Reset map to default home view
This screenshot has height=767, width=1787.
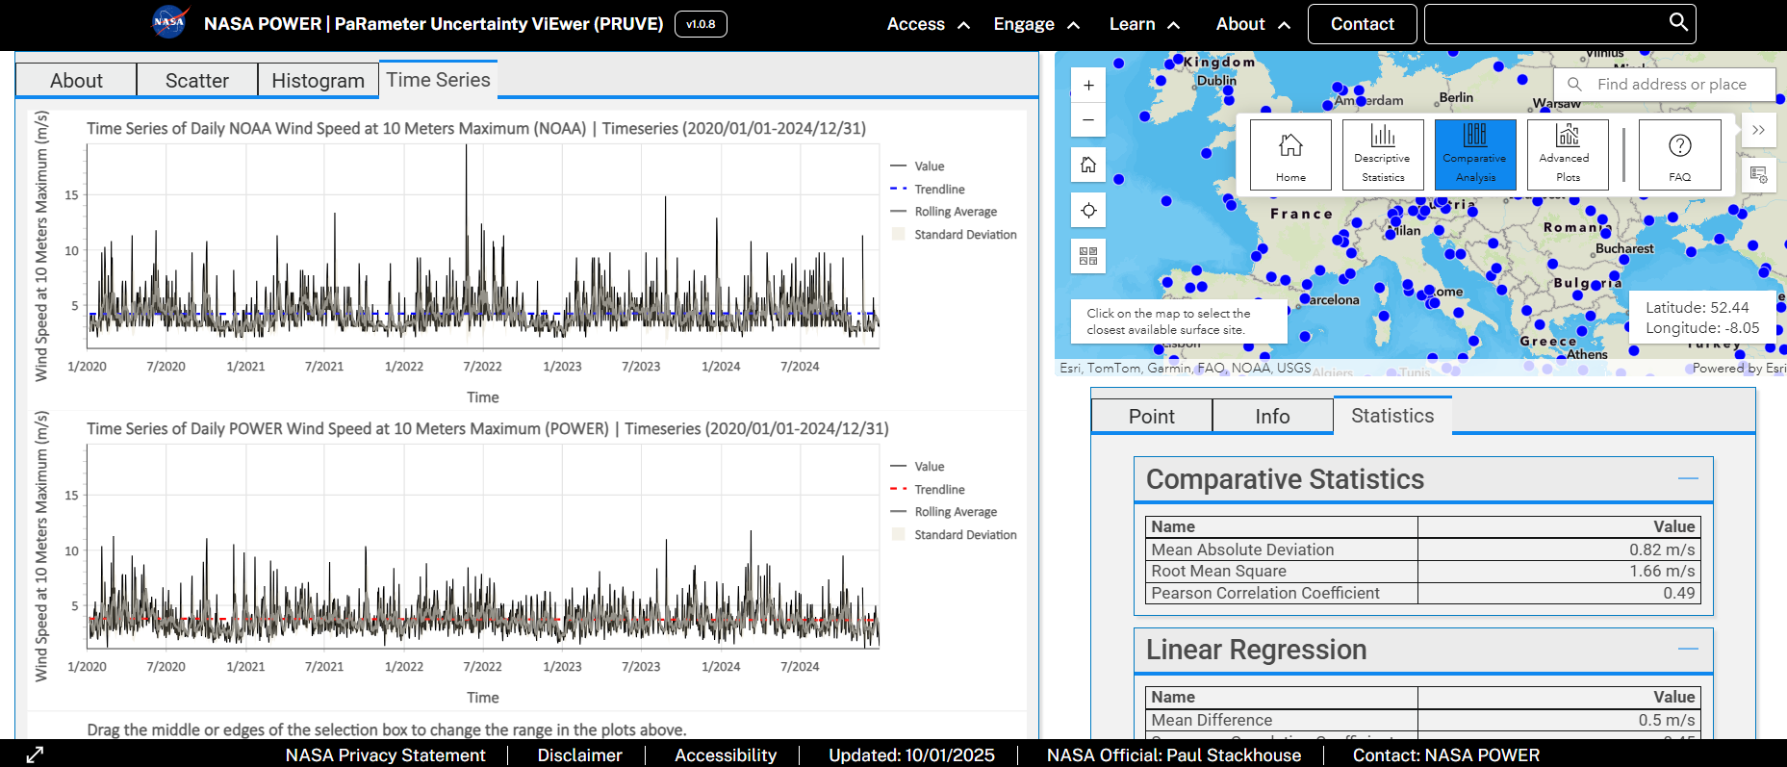(x=1088, y=165)
